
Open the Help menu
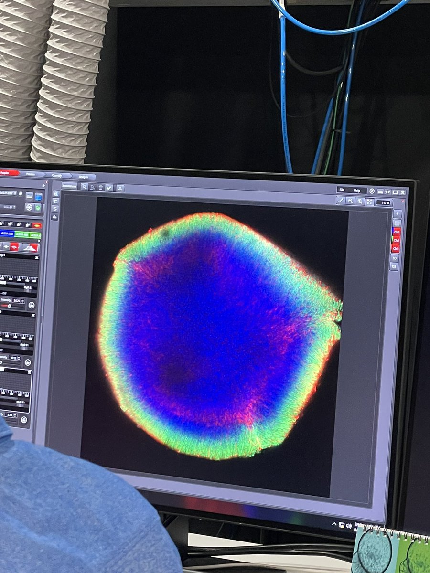(x=357, y=191)
